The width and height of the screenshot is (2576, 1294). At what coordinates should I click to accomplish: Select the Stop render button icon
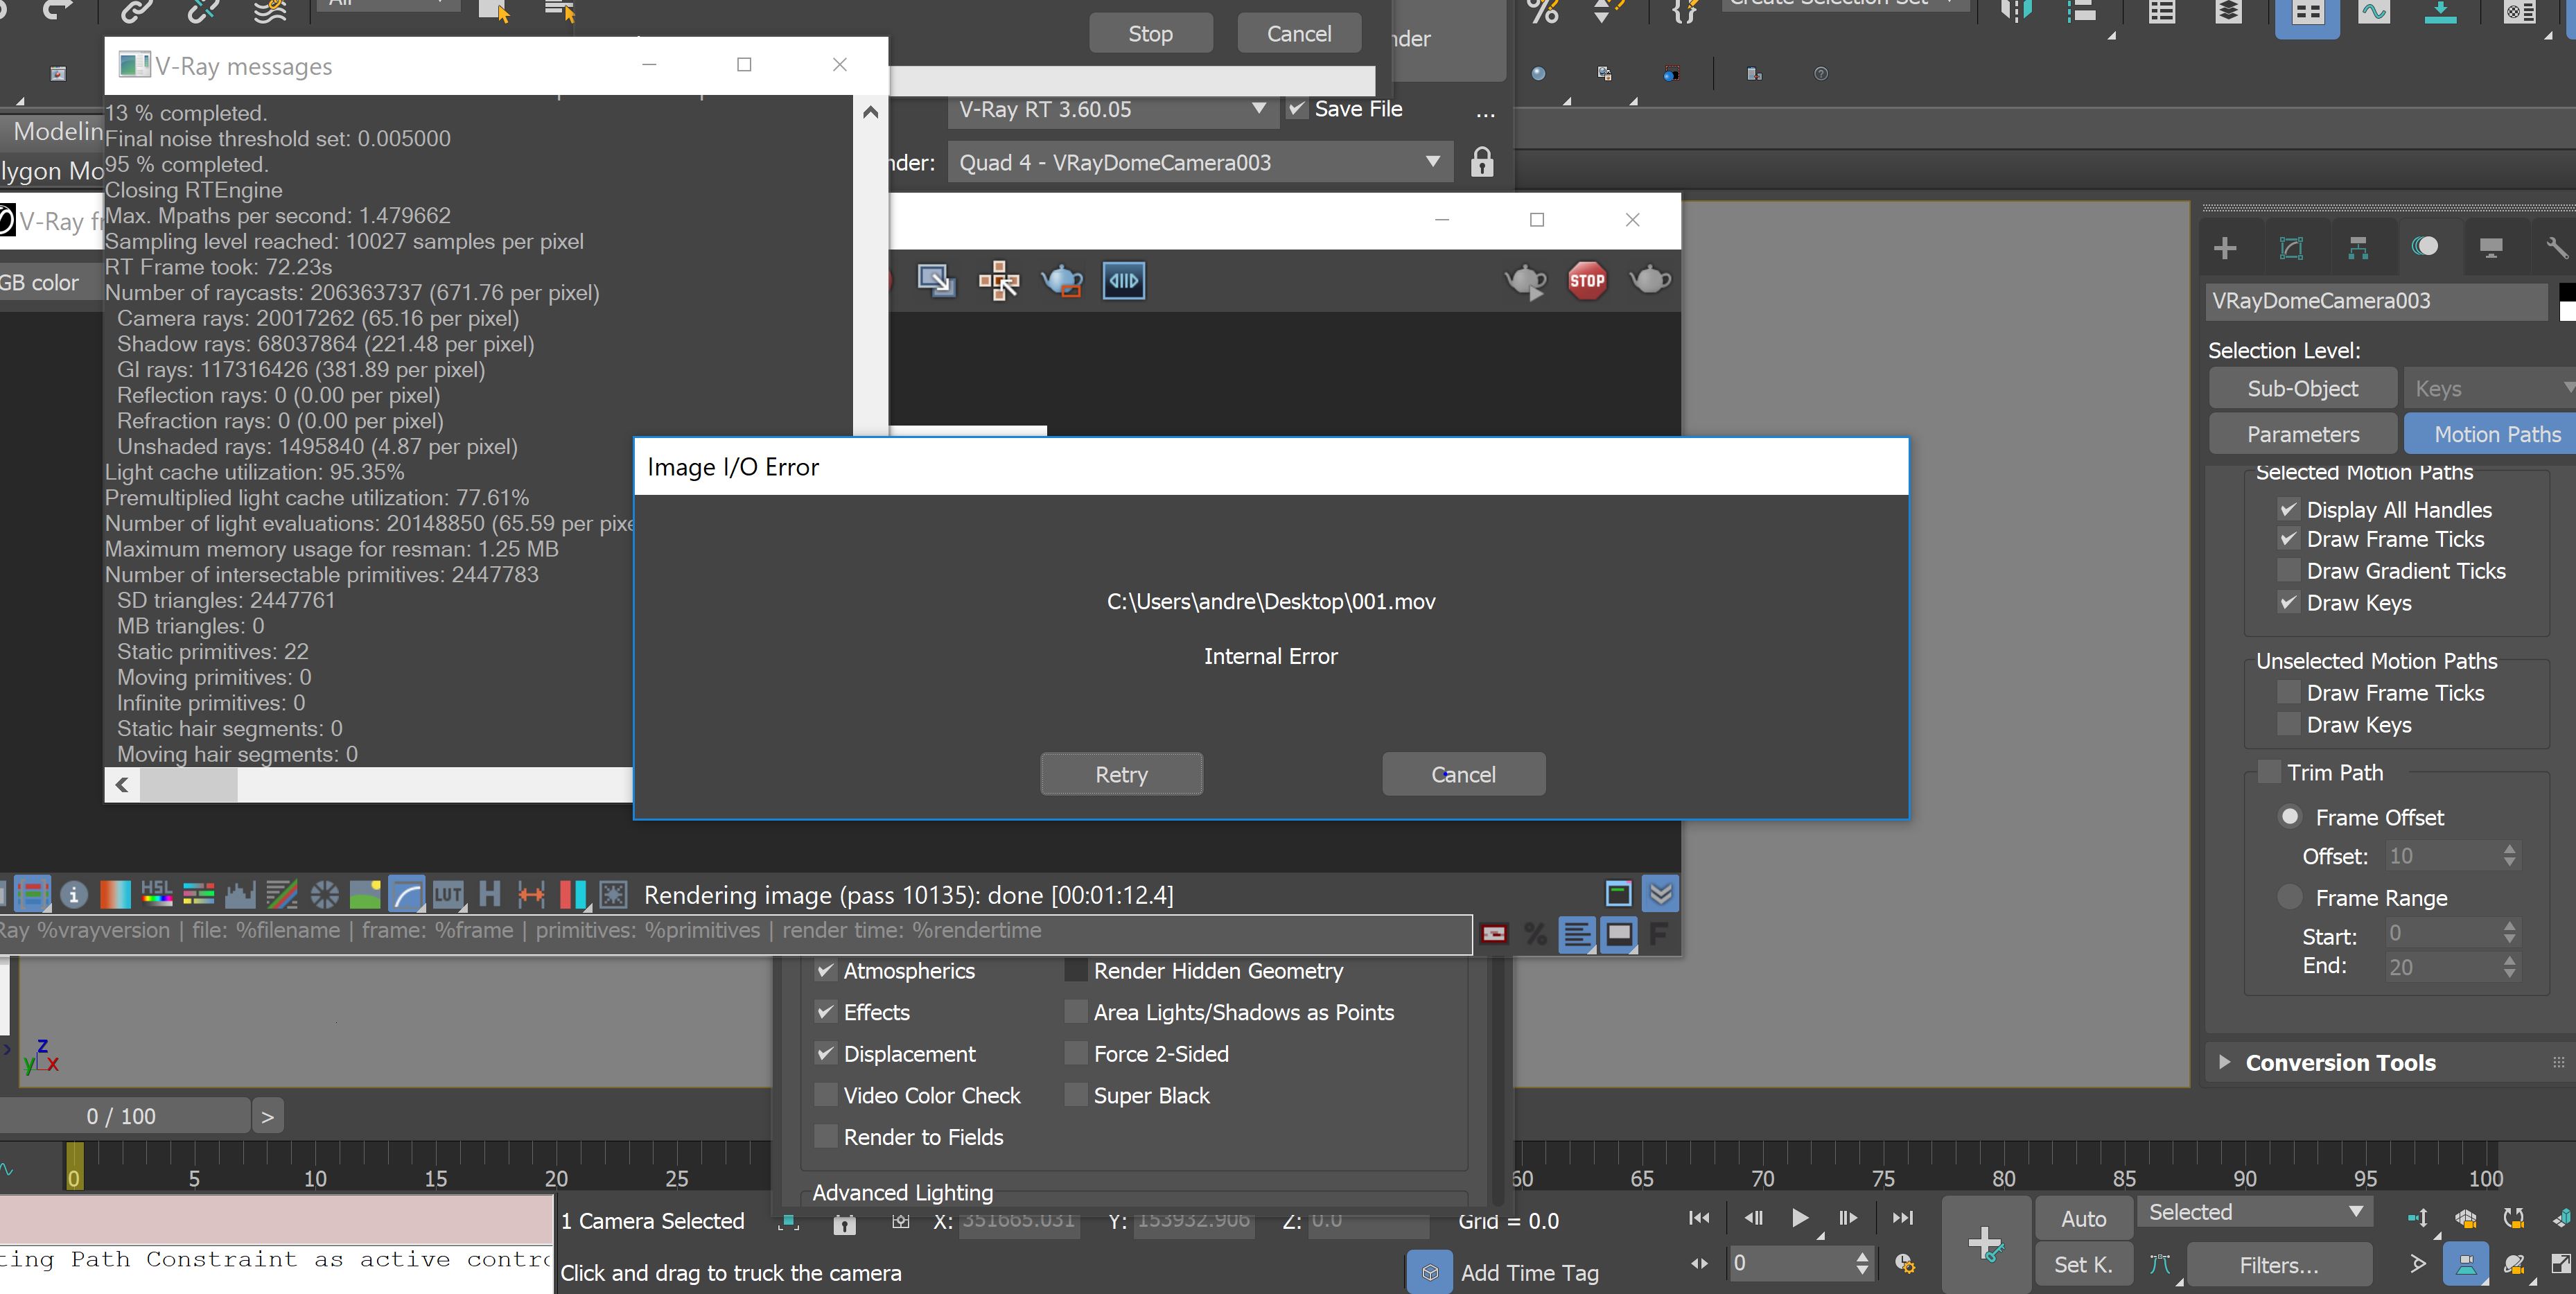[x=1584, y=277]
